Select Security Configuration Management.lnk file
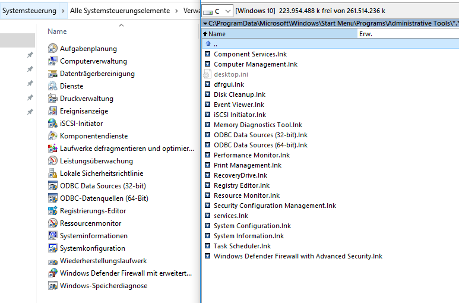Image resolution: width=459 pixels, height=303 pixels. pyautogui.click(x=275, y=206)
